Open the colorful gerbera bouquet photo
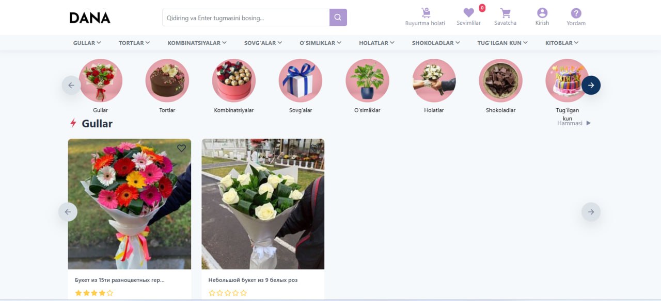 (x=130, y=204)
